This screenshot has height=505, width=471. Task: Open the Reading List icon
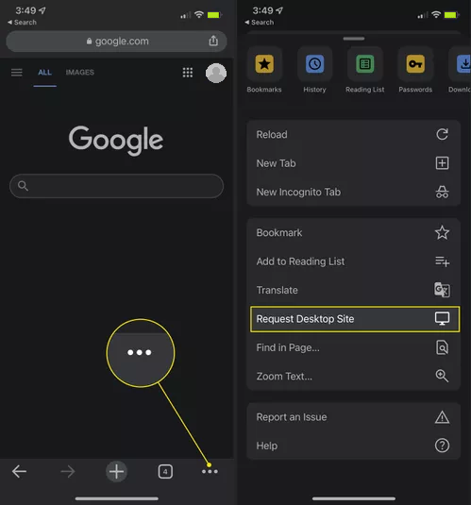point(365,64)
